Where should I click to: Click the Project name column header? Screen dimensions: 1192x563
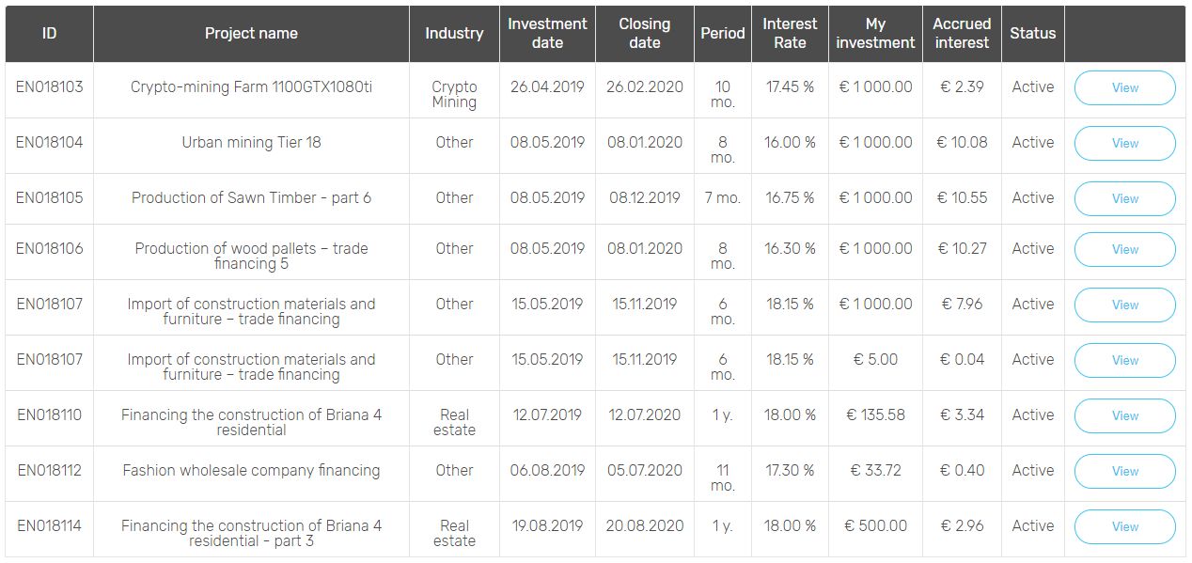point(251,34)
